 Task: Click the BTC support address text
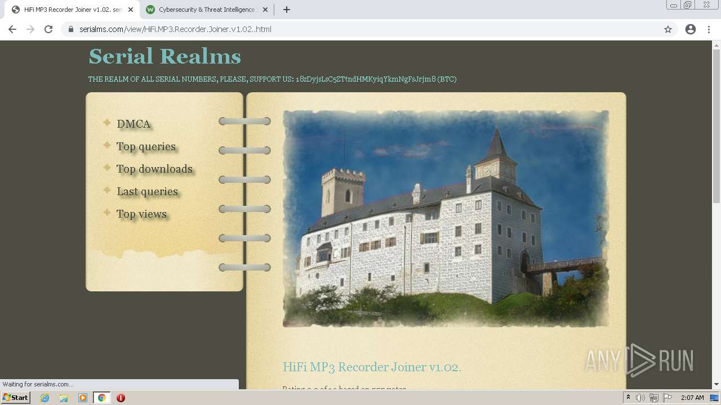click(x=366, y=79)
